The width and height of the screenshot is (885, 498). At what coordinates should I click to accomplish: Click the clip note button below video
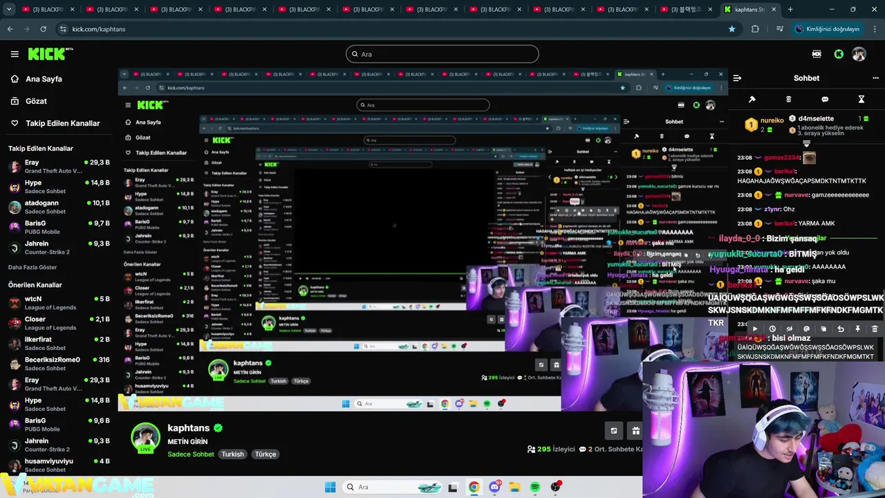tap(613, 431)
